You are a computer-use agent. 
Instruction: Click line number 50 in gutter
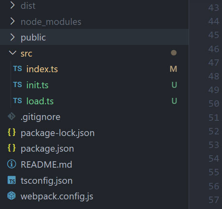coord(214,103)
